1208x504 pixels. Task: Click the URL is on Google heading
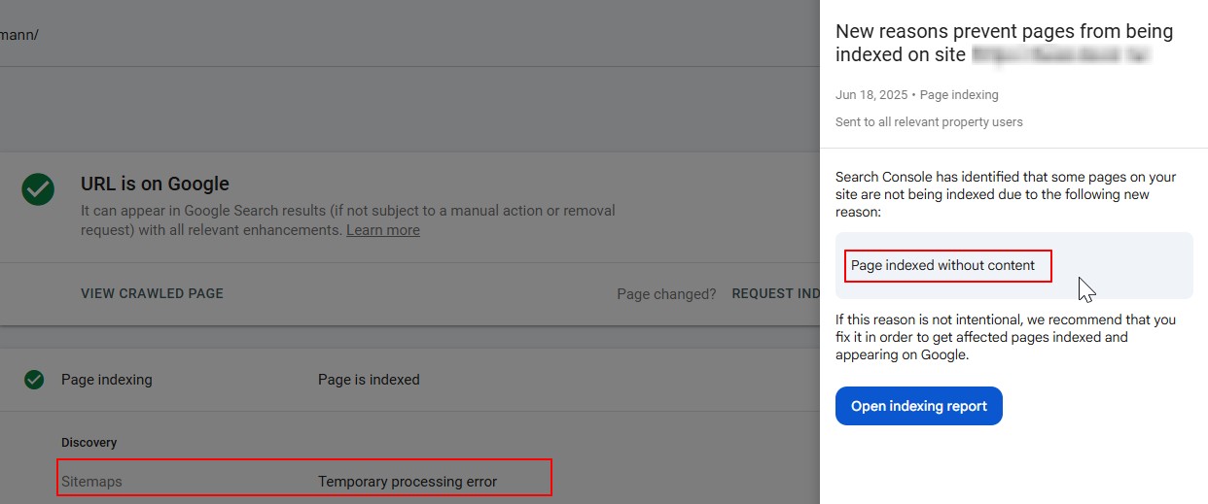[155, 184]
